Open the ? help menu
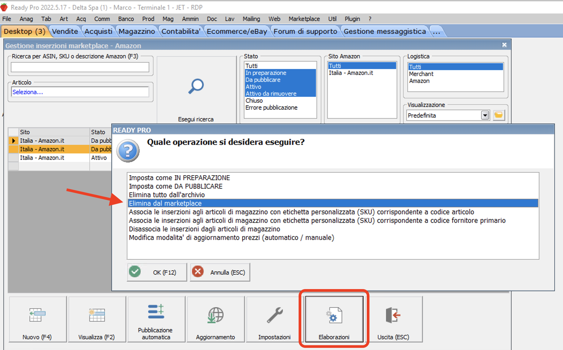 370,19
